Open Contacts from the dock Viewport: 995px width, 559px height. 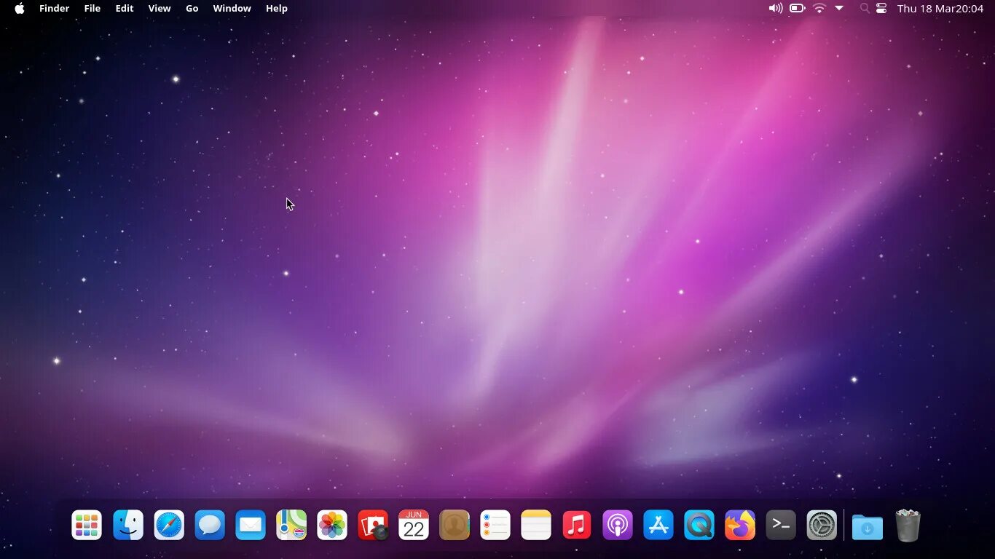[x=455, y=525]
